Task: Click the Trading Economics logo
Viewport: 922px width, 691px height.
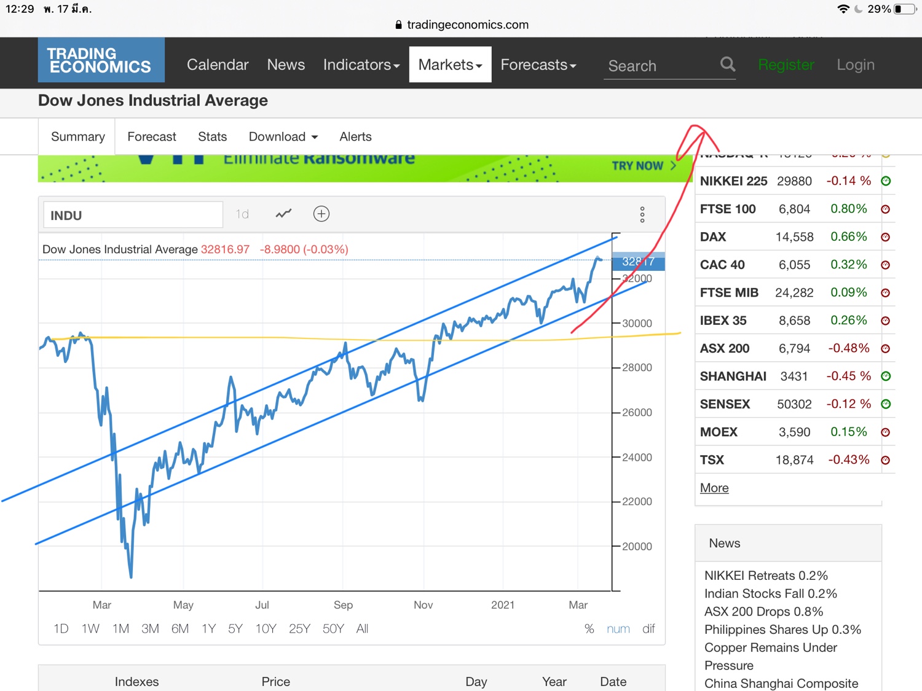Action: (101, 60)
